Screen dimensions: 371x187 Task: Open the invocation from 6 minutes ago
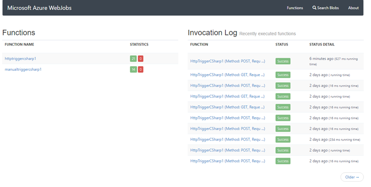[228, 61]
